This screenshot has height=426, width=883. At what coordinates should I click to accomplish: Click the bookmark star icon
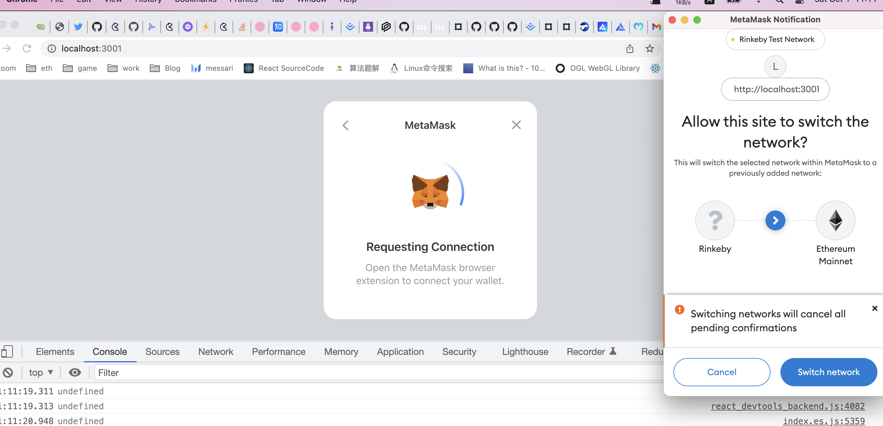pos(649,49)
